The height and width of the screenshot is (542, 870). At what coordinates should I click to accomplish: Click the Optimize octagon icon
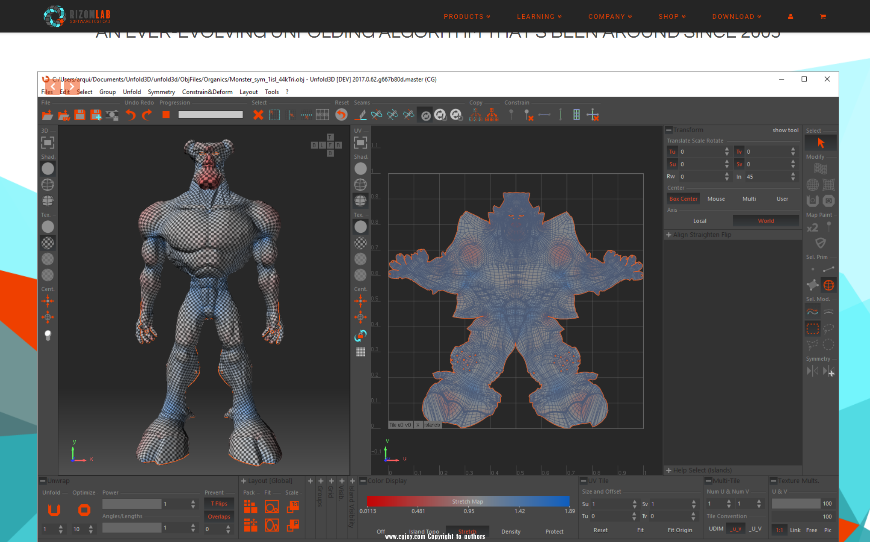84,510
